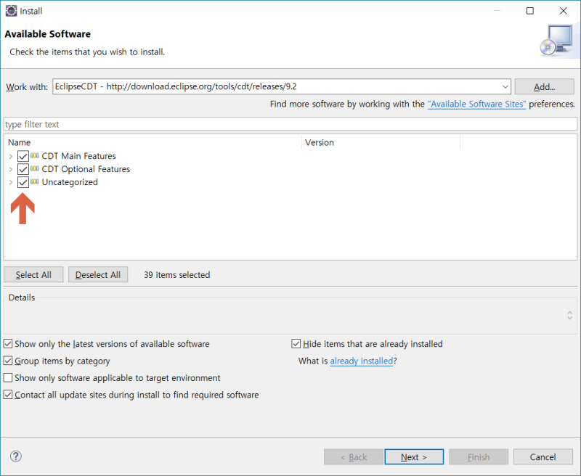Uncheck the Uncategorized checkbox
This screenshot has height=476, width=581.
pos(23,182)
